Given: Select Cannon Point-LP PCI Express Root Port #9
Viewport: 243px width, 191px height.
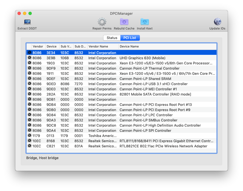Looking at the screenshot, I should [155, 110].
